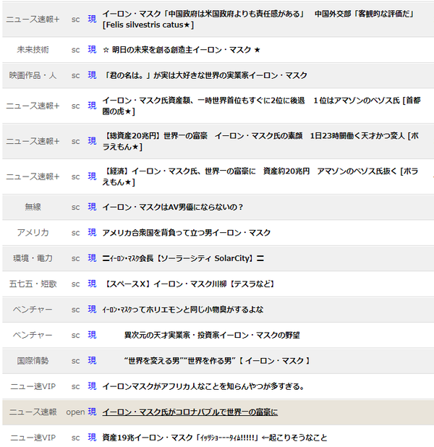Open thread 【経済】イーロン・マスク氏、世界一の富豪に

click(260, 176)
